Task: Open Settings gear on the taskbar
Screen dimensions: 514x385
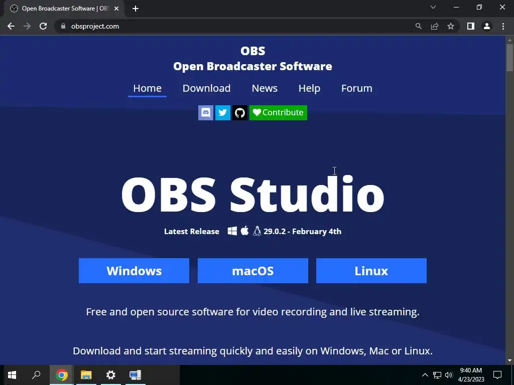Action: click(x=111, y=375)
